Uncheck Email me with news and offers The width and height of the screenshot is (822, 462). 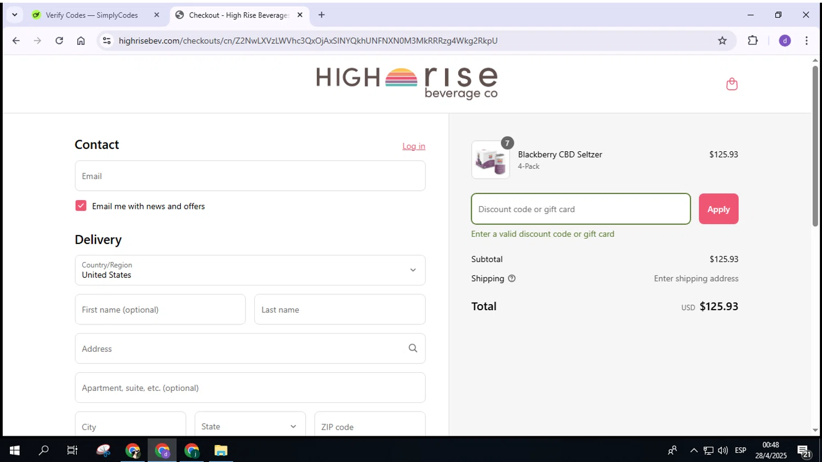pos(81,206)
